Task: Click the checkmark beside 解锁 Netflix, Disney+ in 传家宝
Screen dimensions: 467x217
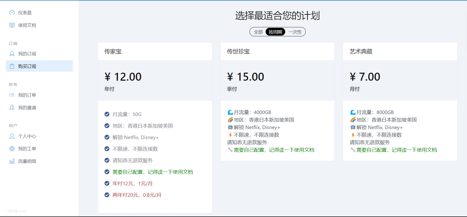Action: [107, 137]
